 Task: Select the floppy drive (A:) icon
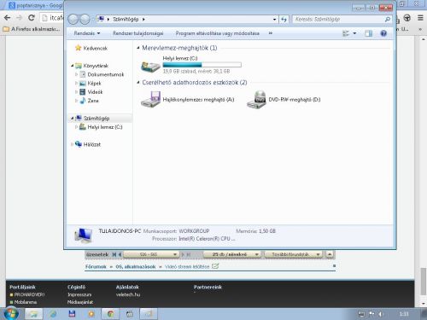[x=150, y=99]
